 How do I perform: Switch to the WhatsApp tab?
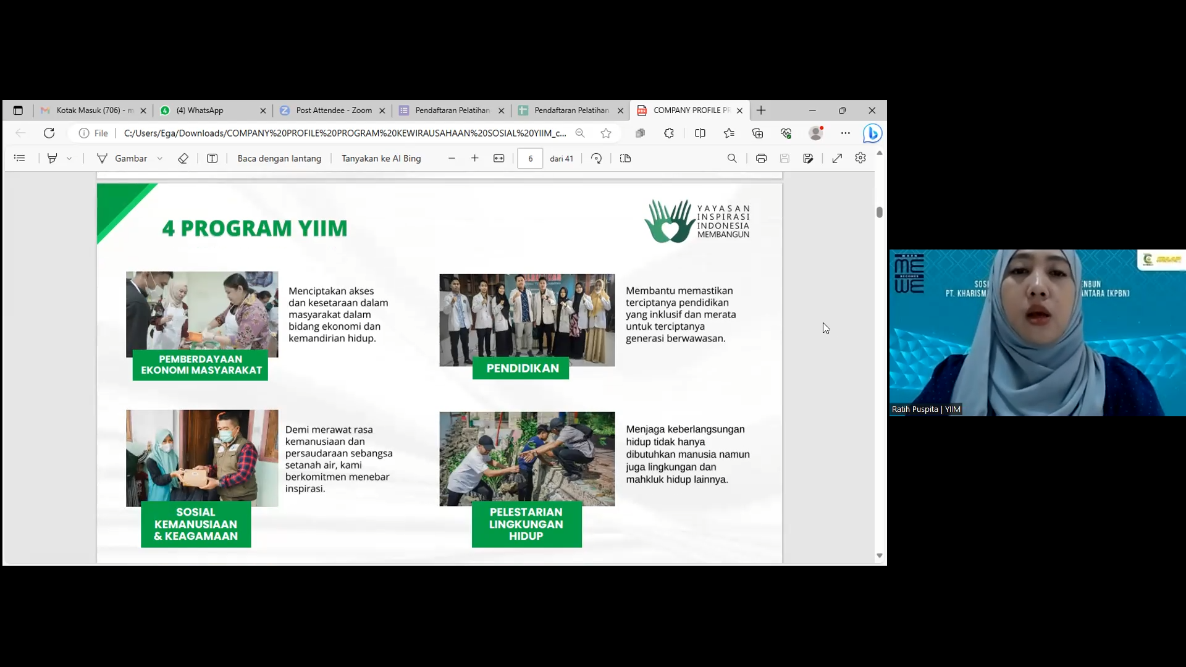click(x=205, y=111)
